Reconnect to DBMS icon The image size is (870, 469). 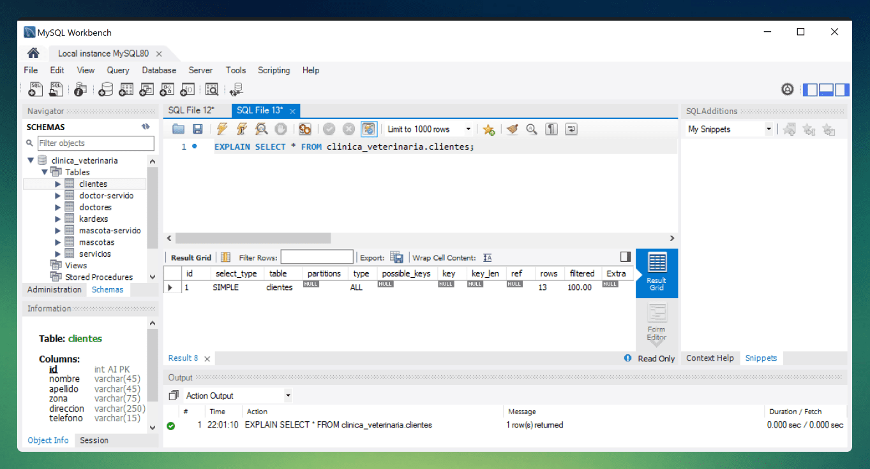tap(237, 90)
